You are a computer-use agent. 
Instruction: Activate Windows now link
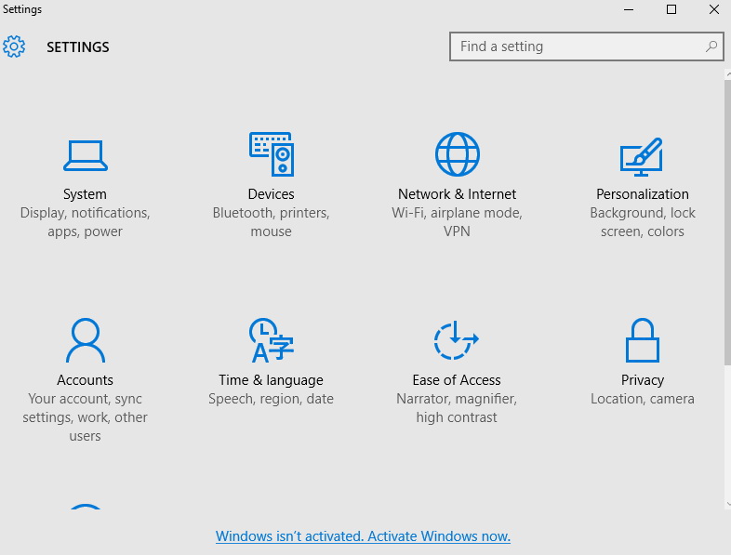[x=363, y=536]
